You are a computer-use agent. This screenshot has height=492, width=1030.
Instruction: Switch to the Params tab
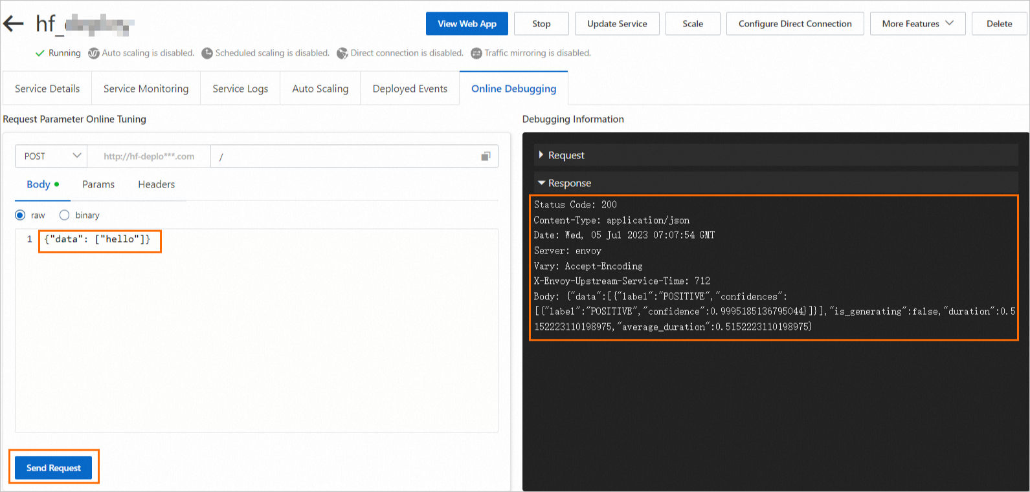click(98, 185)
